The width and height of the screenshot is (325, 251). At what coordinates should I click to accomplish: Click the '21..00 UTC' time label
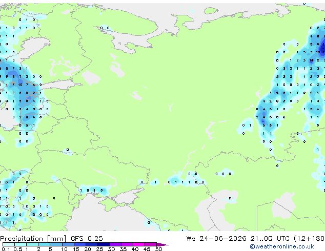[x=270, y=239]
